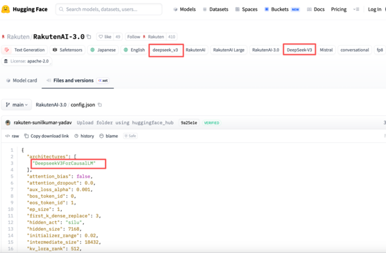Select the fp8 tag

point(380,50)
